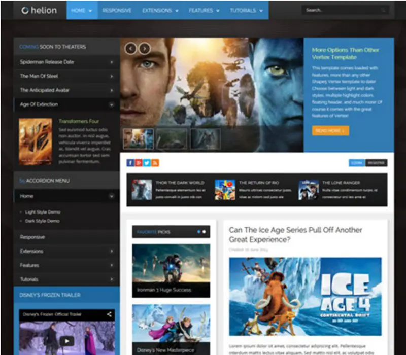This screenshot has height=355, width=406.
Task: Open the Google Plus social icon
Action: 139,163
